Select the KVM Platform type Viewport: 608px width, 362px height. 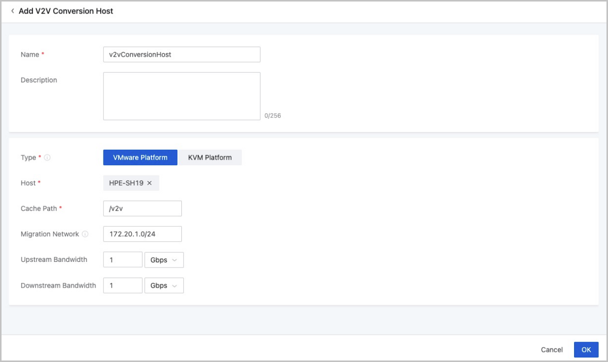coord(210,158)
